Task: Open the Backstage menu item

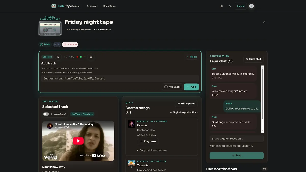Action: [109, 6]
